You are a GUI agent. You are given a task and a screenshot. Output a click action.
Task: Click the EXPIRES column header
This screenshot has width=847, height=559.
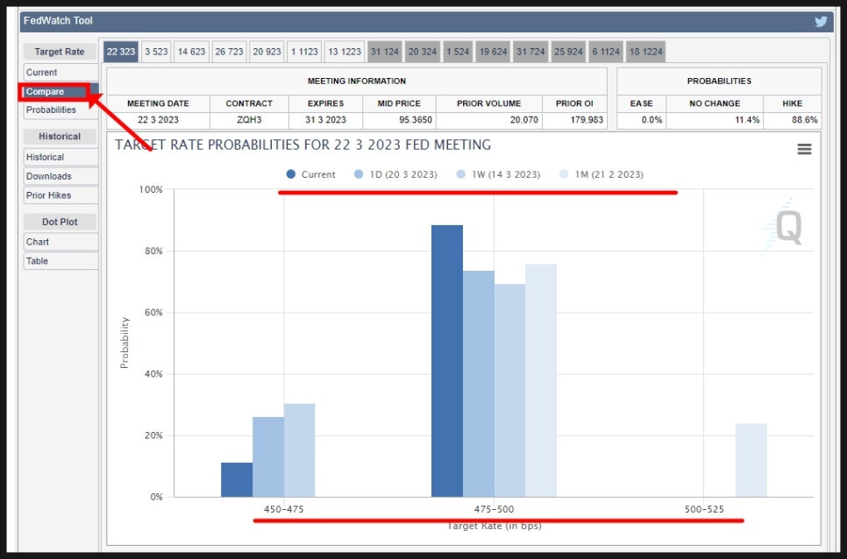tap(325, 103)
